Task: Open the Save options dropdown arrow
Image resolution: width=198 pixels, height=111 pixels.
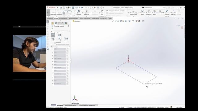Action: [75, 7]
